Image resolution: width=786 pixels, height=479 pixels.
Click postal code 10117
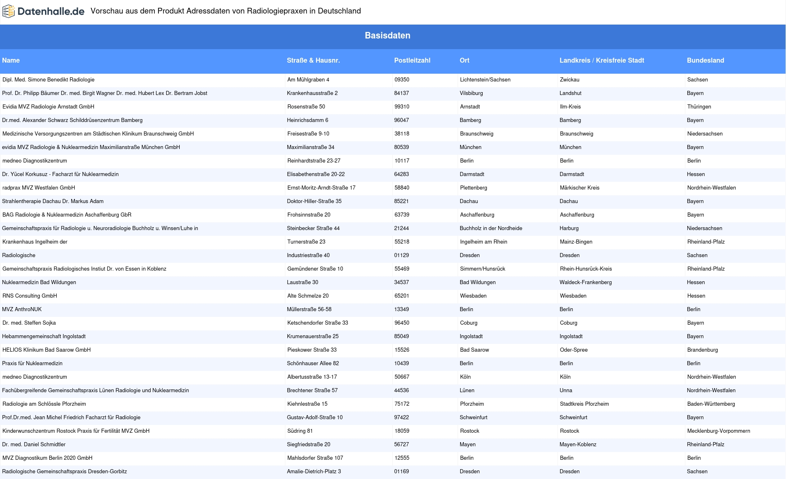click(402, 161)
